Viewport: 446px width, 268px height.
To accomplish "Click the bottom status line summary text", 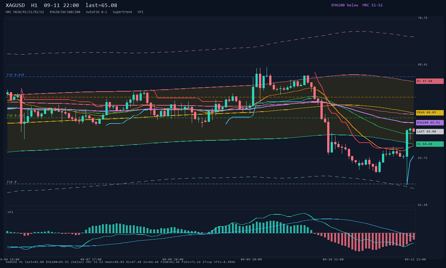I will [120, 262].
